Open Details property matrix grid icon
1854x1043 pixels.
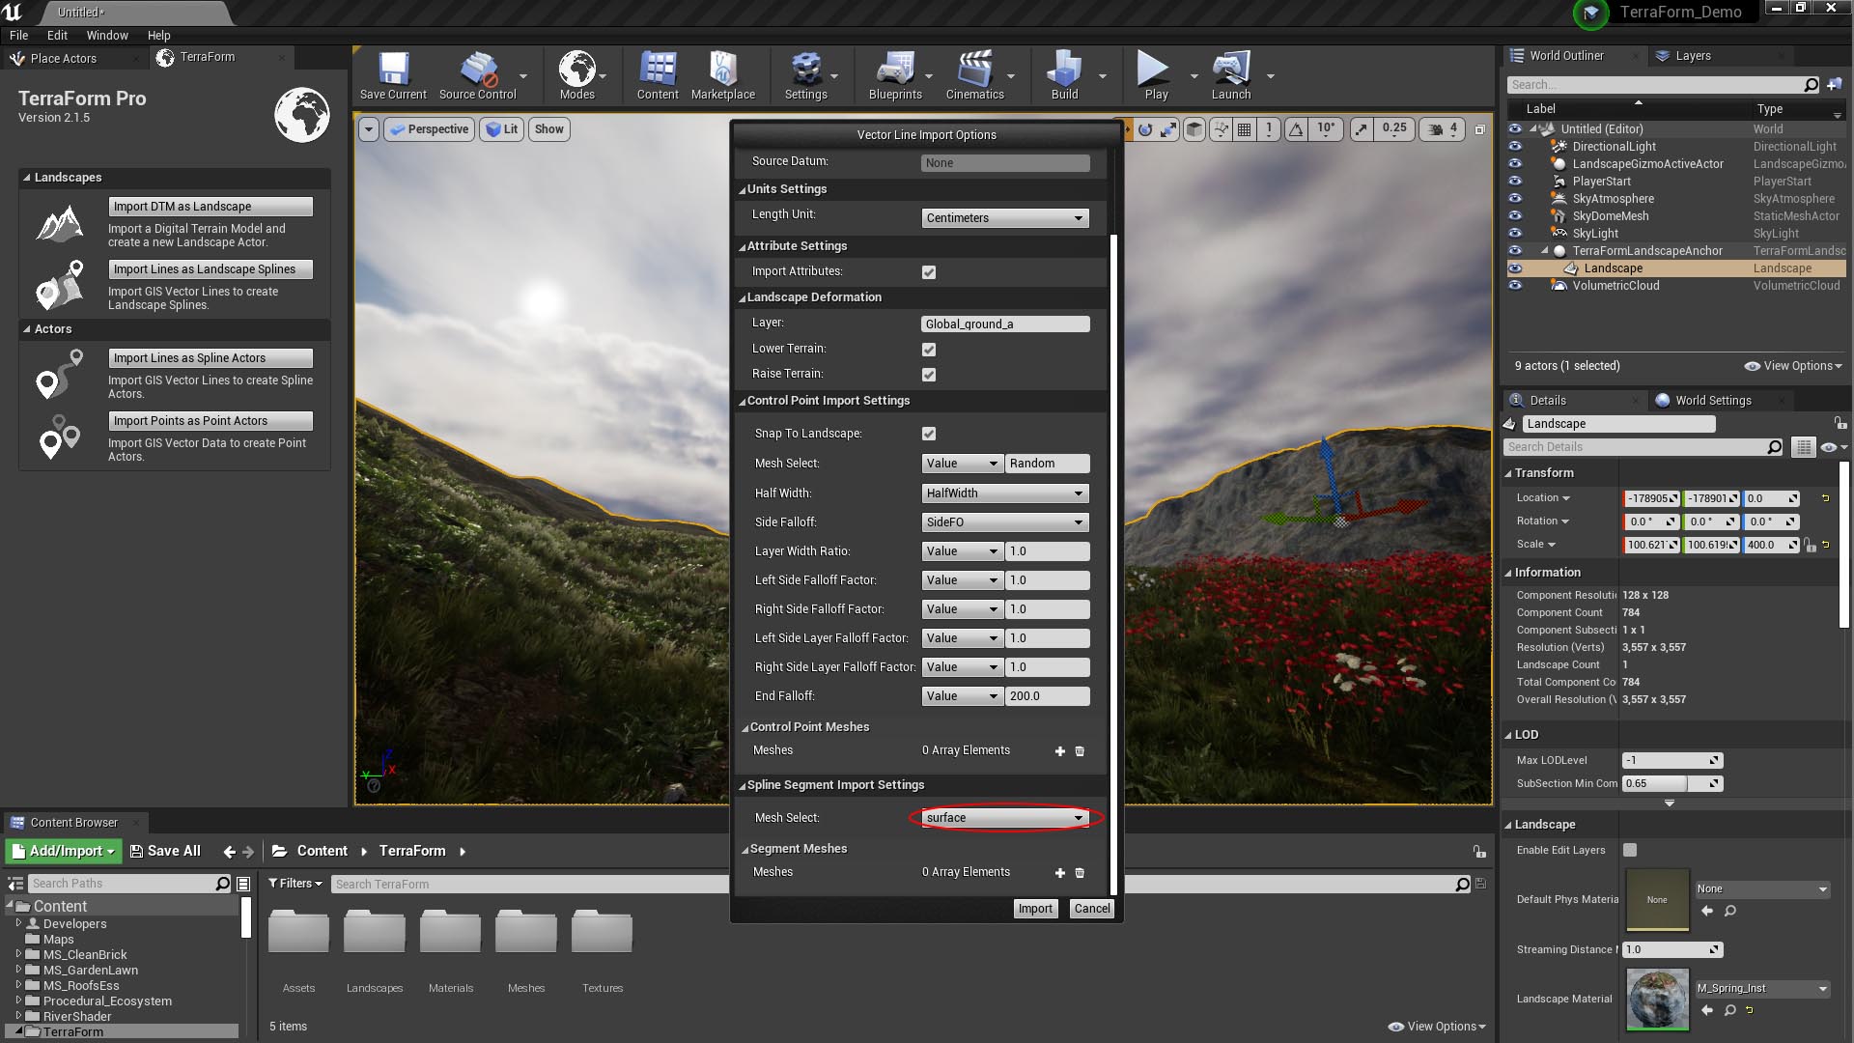[1803, 447]
